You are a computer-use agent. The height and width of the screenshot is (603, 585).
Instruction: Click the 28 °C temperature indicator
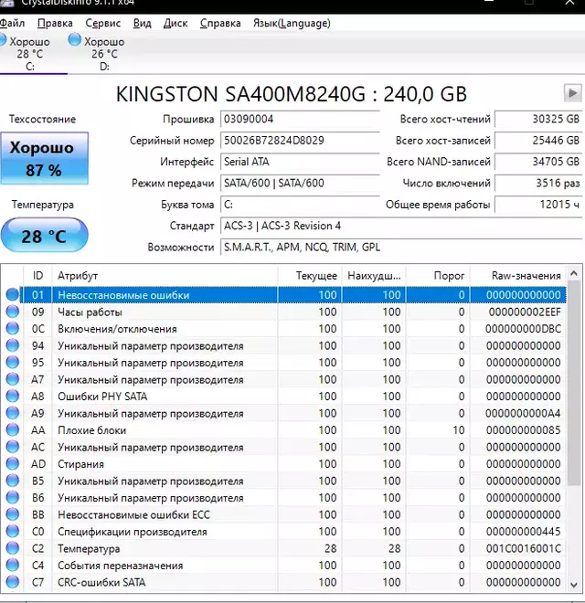[x=44, y=236]
